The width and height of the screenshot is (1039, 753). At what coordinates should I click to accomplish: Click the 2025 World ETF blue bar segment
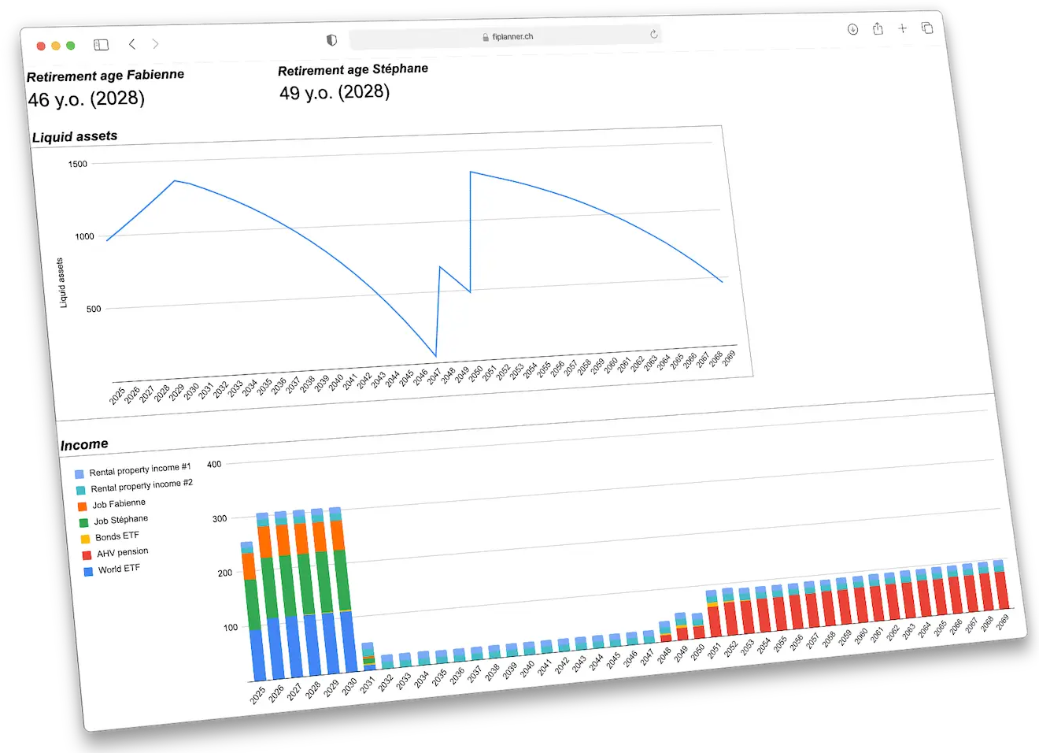pyautogui.click(x=257, y=655)
